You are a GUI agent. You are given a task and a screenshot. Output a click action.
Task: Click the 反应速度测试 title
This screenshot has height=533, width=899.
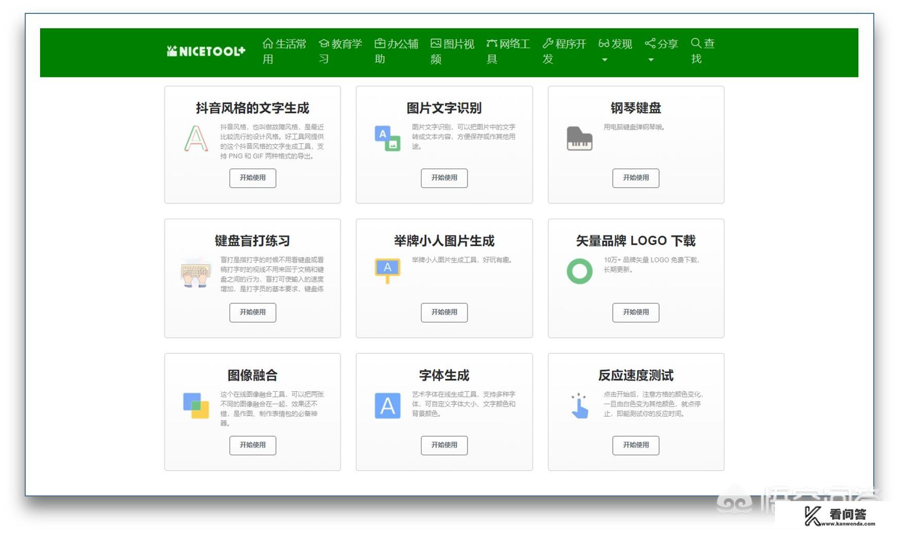636,375
